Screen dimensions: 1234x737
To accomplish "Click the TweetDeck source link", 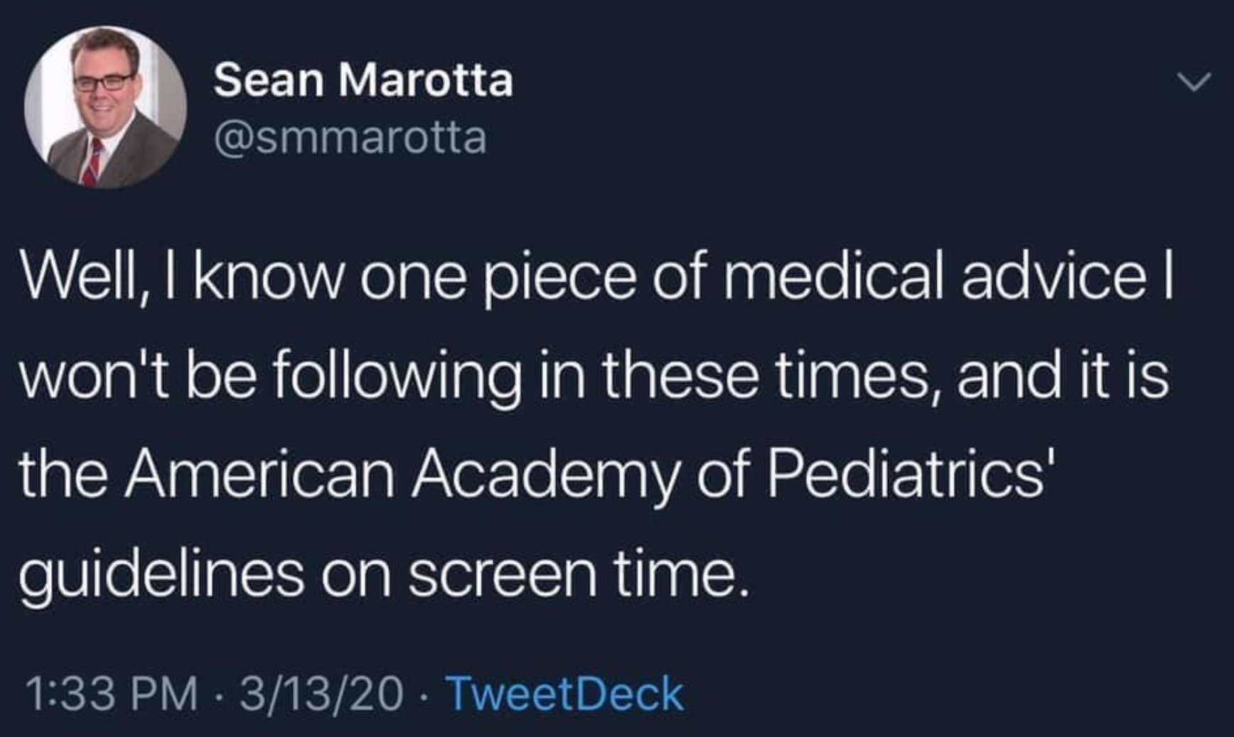I will [564, 693].
